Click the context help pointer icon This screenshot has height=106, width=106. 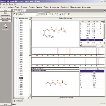tap(69, 14)
